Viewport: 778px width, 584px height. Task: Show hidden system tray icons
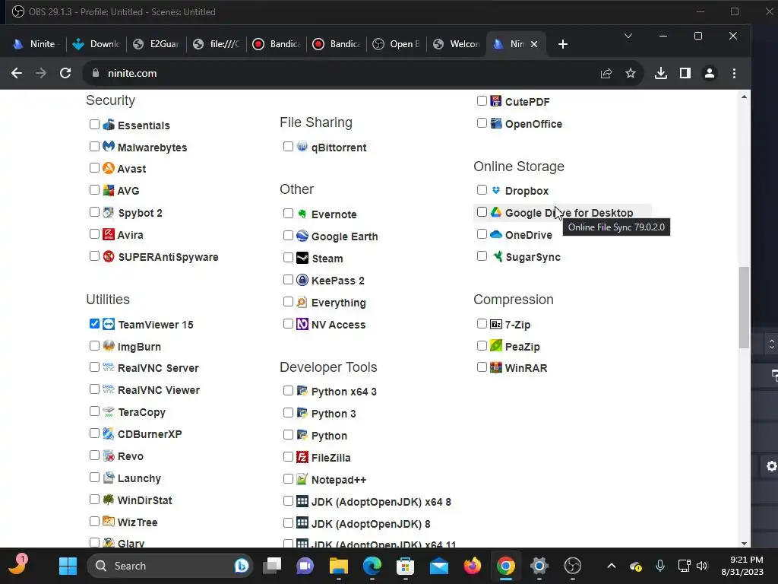[612, 566]
